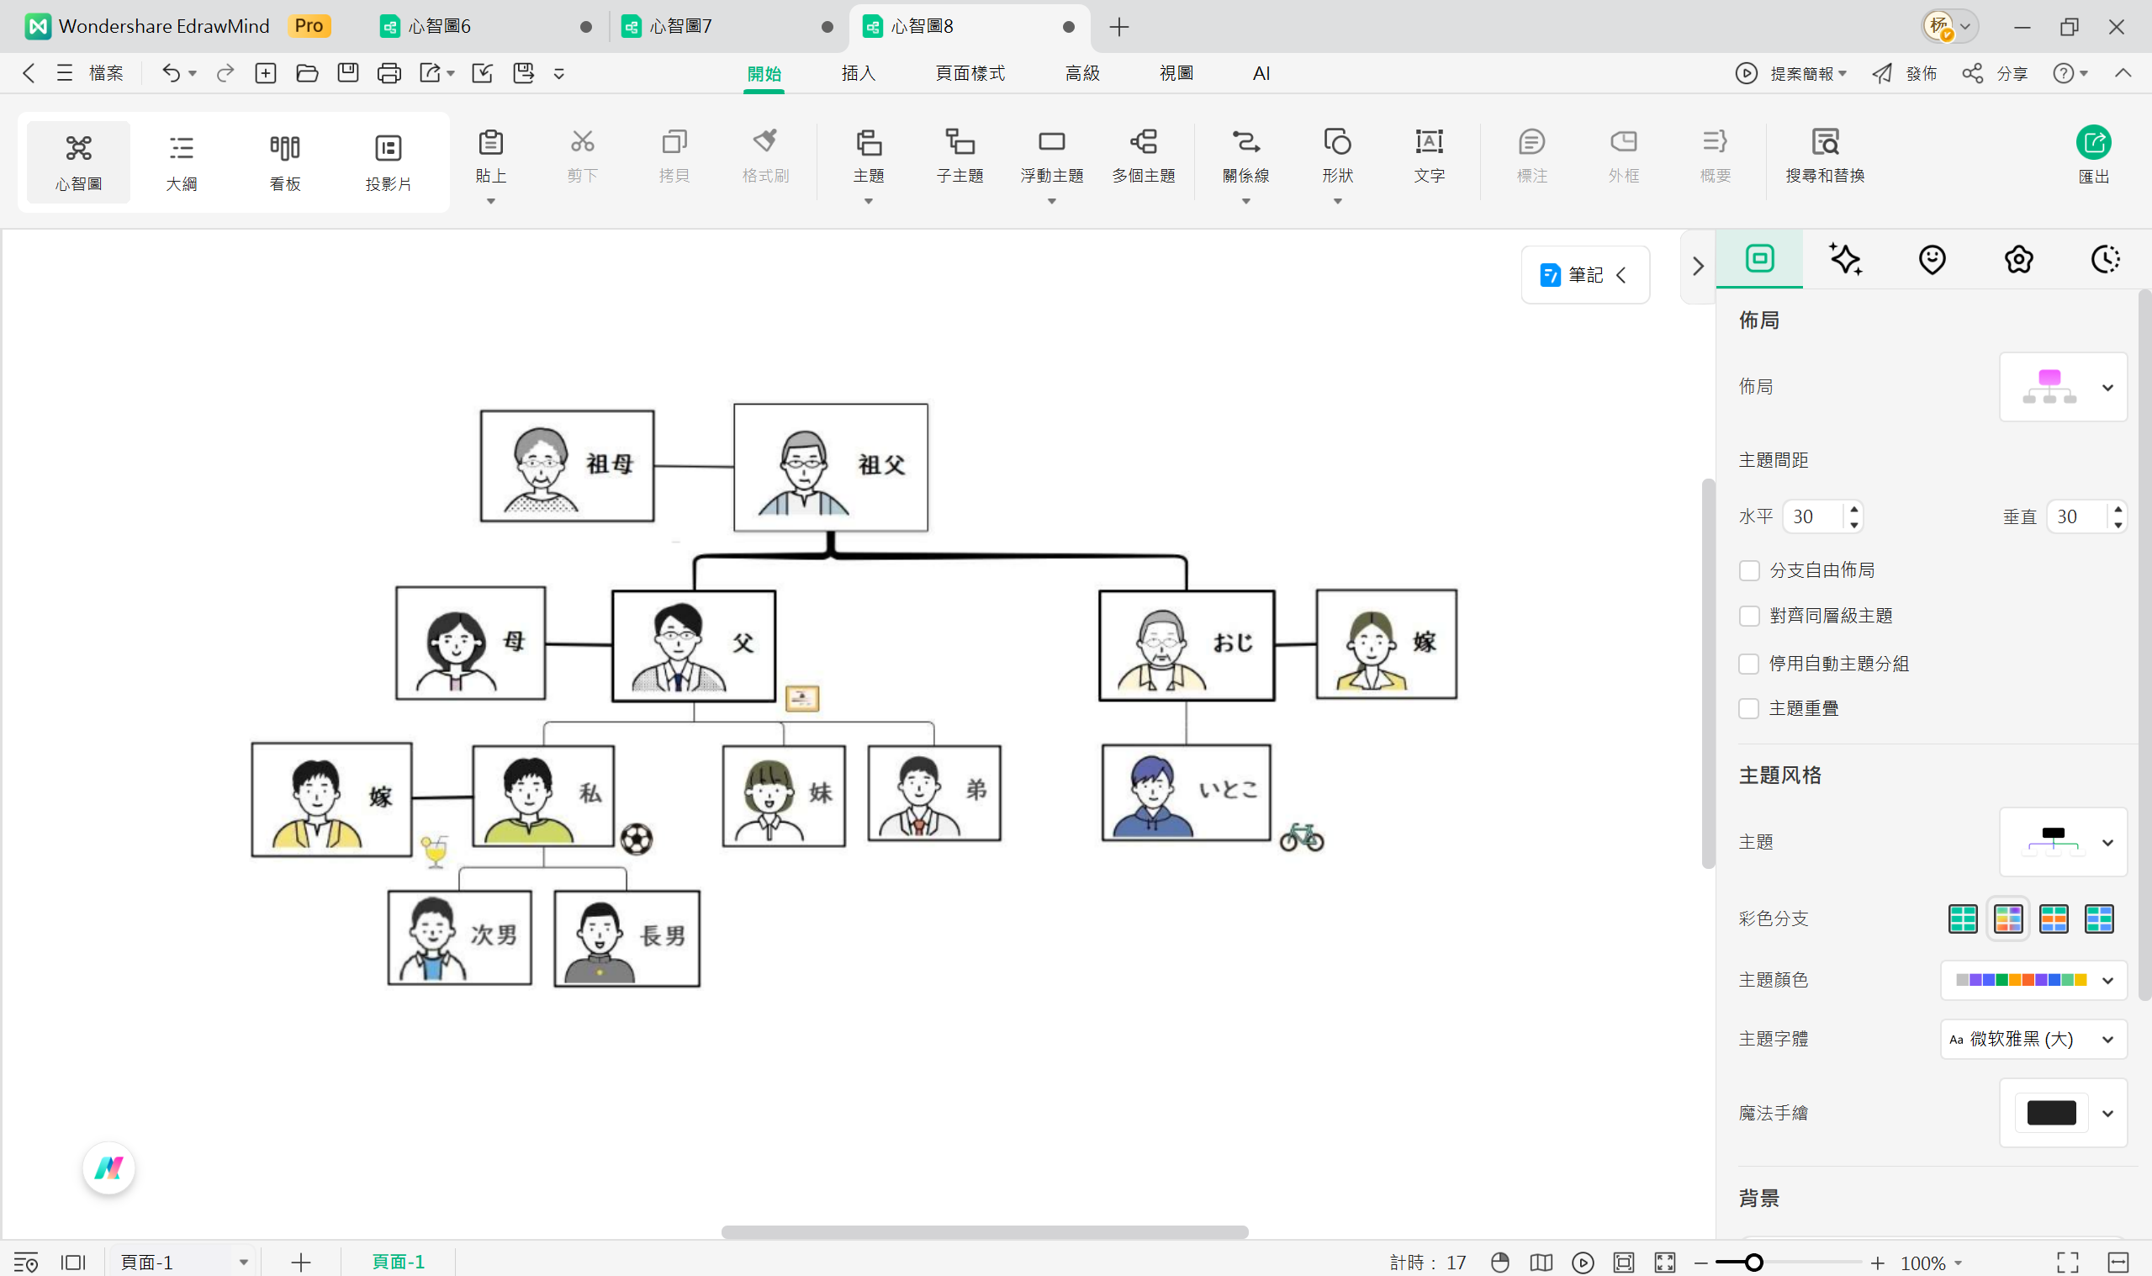Click the 魔法手繪 black color swatch

[2050, 1113]
